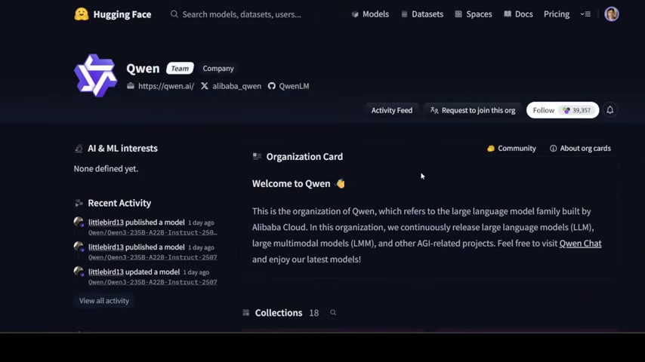Open the QwenLM GitHub link
Screen dimensions: 645x362
click(x=289, y=86)
